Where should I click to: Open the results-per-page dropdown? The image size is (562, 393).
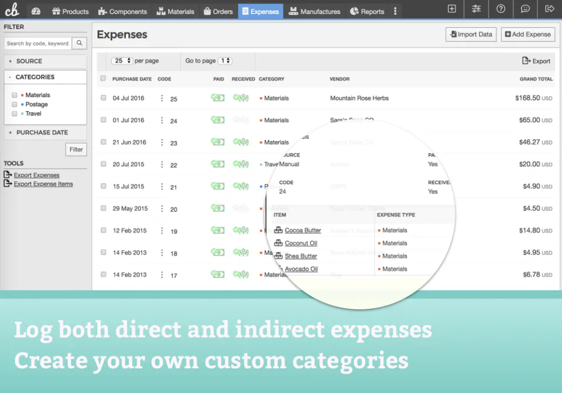(x=121, y=61)
